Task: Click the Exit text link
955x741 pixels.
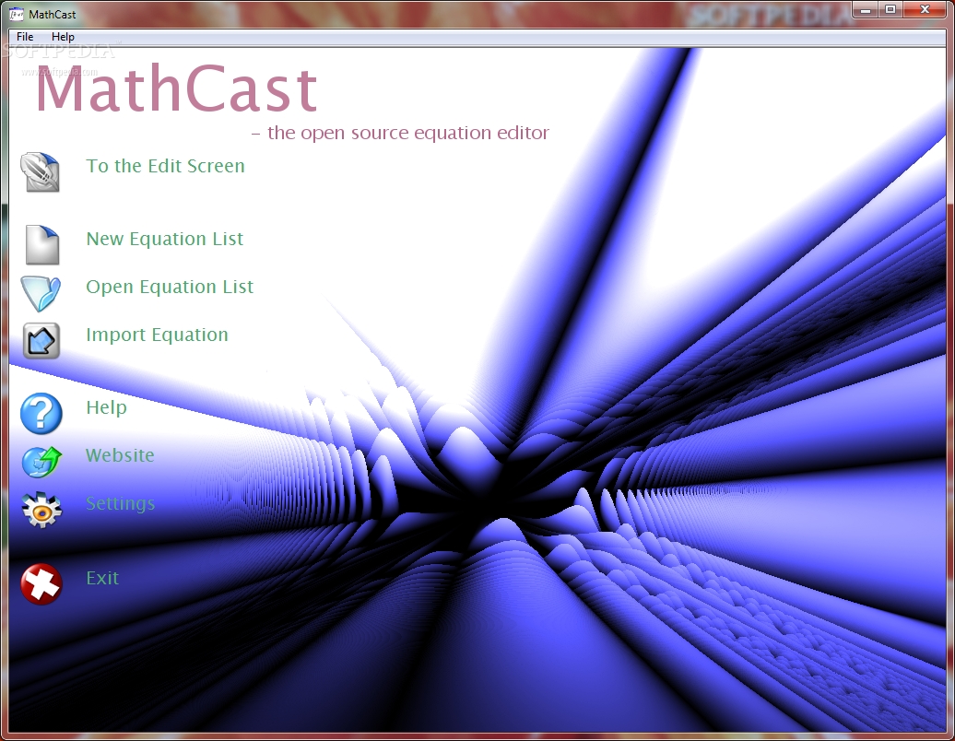Action: [x=102, y=578]
